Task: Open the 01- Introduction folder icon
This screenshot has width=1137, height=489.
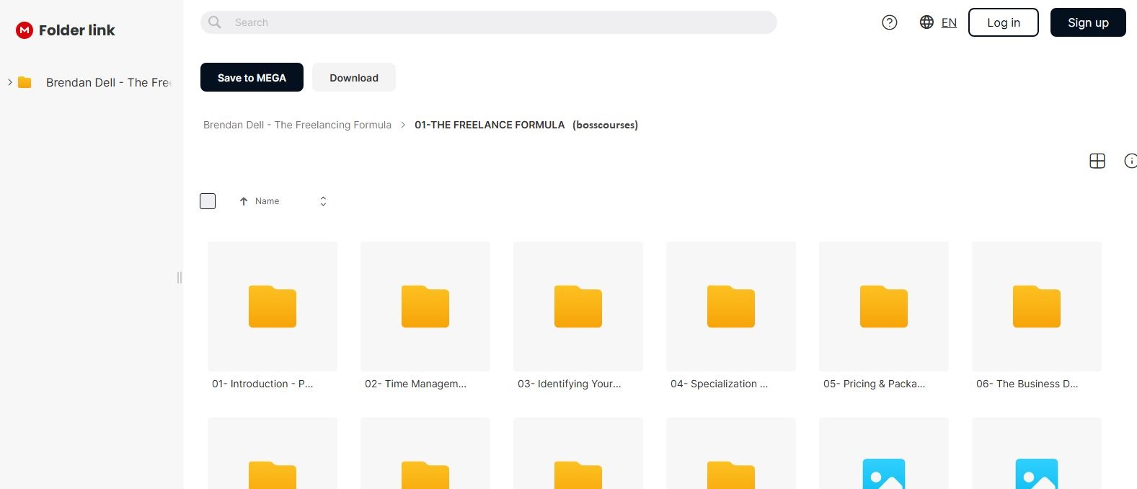Action: point(273,307)
